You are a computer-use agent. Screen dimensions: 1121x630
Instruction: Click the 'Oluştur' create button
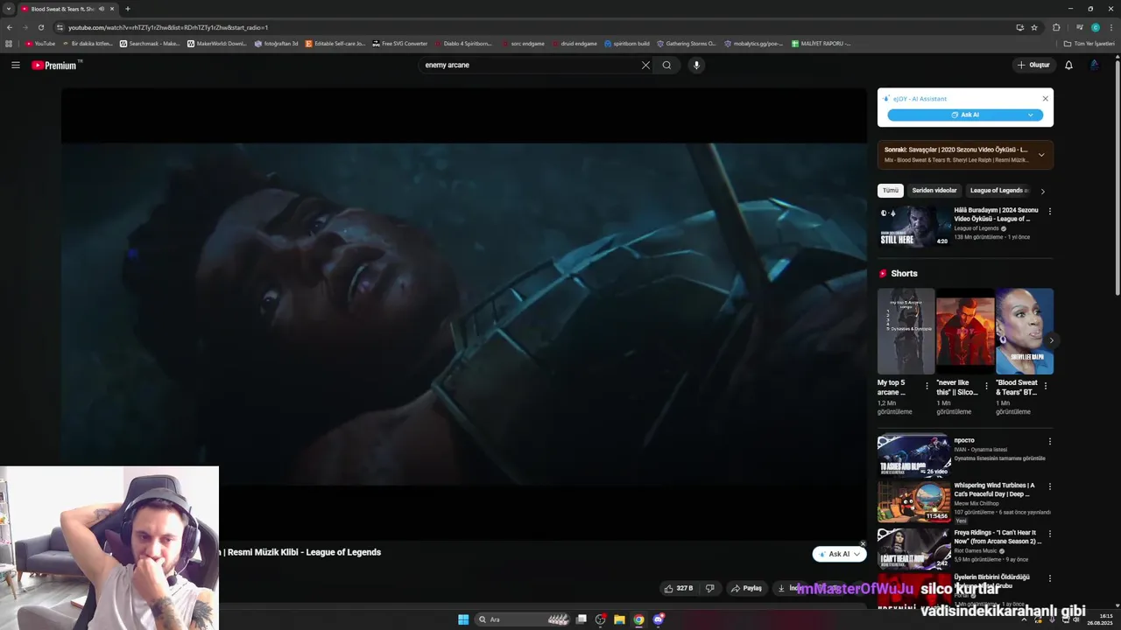tap(1033, 65)
